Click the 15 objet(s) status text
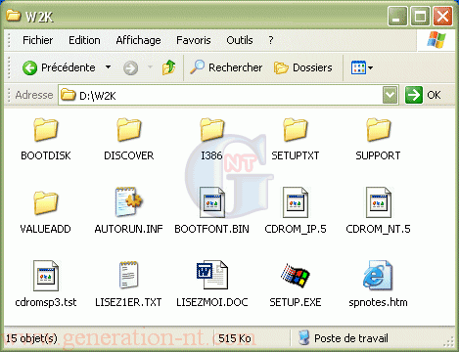 pos(31,338)
